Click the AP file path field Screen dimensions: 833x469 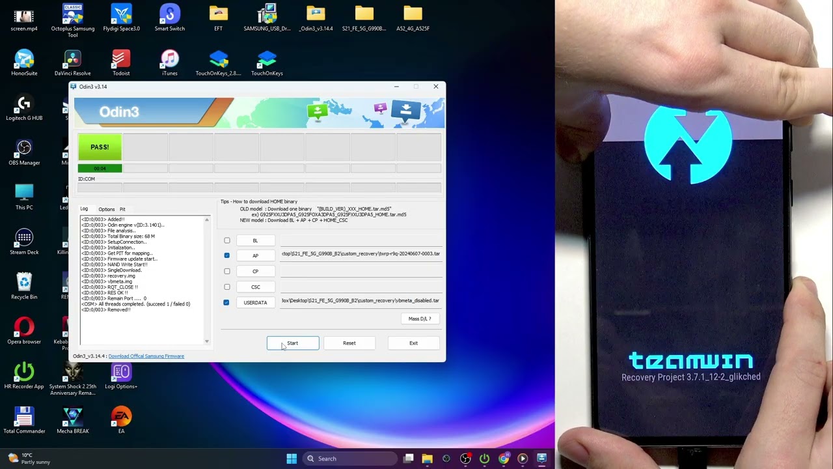(361, 255)
